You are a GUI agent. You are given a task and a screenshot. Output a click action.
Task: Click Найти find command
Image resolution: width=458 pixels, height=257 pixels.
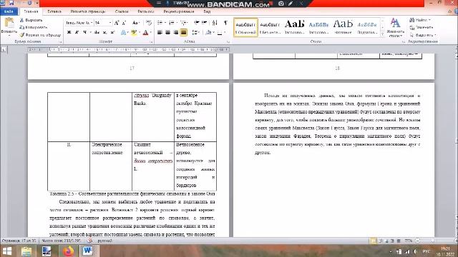[x=419, y=20]
